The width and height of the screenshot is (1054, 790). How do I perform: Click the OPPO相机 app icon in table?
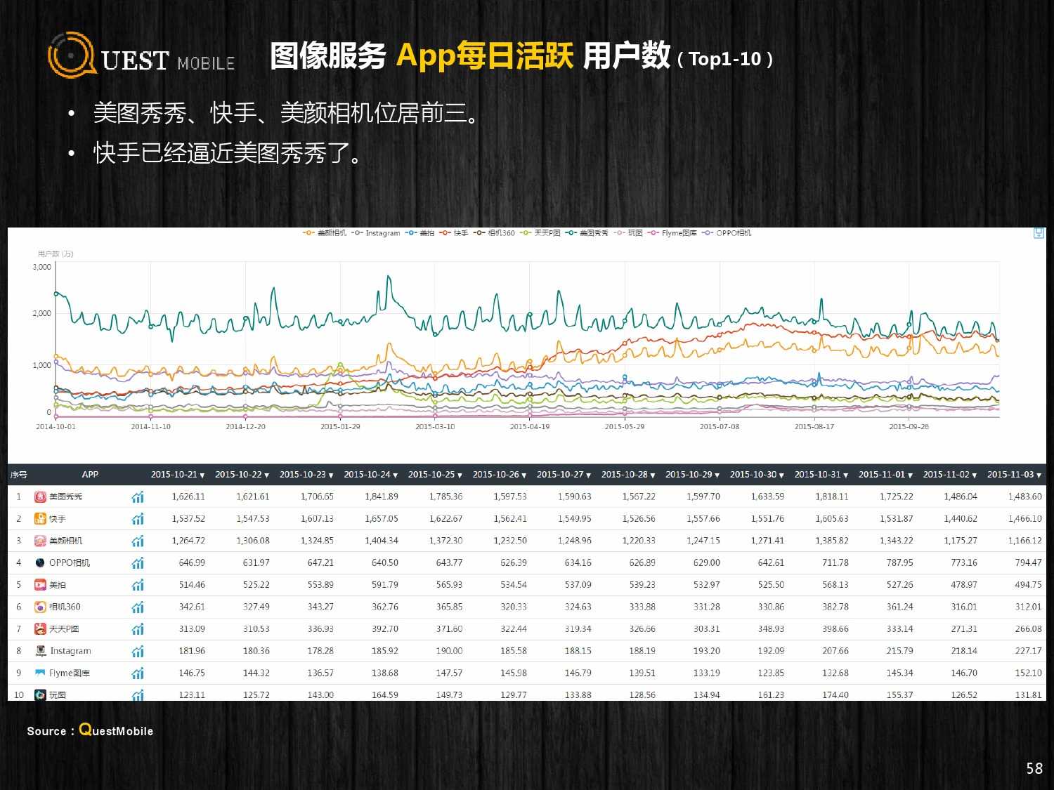(x=41, y=562)
